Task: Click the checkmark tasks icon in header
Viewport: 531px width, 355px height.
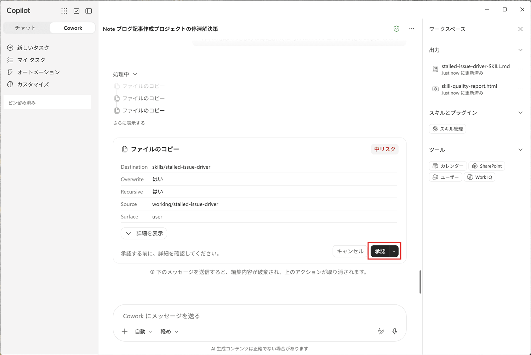Action: coord(76,11)
